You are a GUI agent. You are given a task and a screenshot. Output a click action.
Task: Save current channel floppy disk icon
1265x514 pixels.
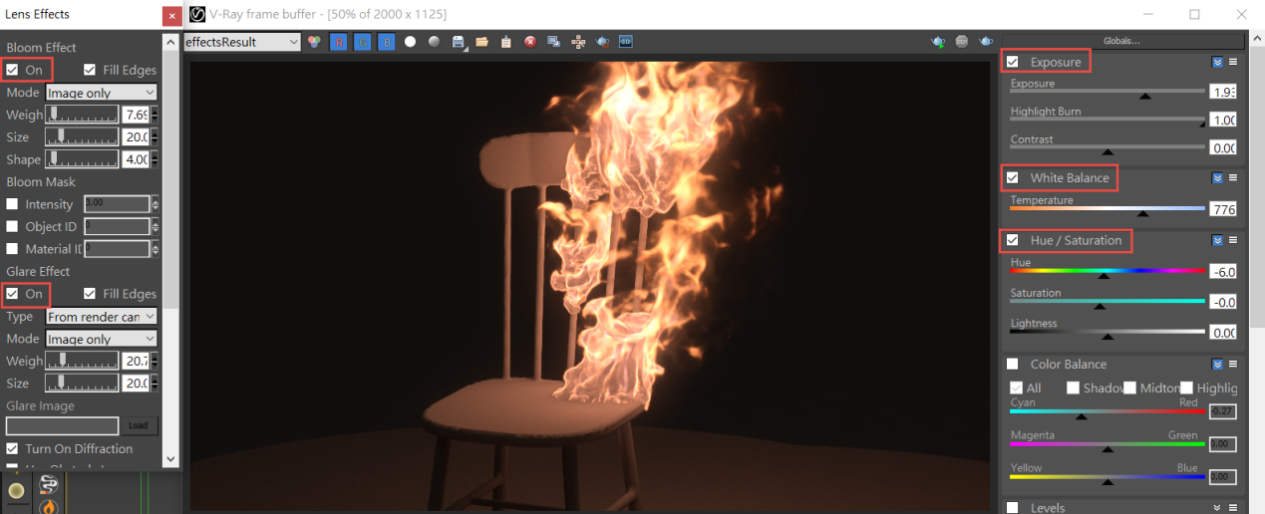(459, 42)
